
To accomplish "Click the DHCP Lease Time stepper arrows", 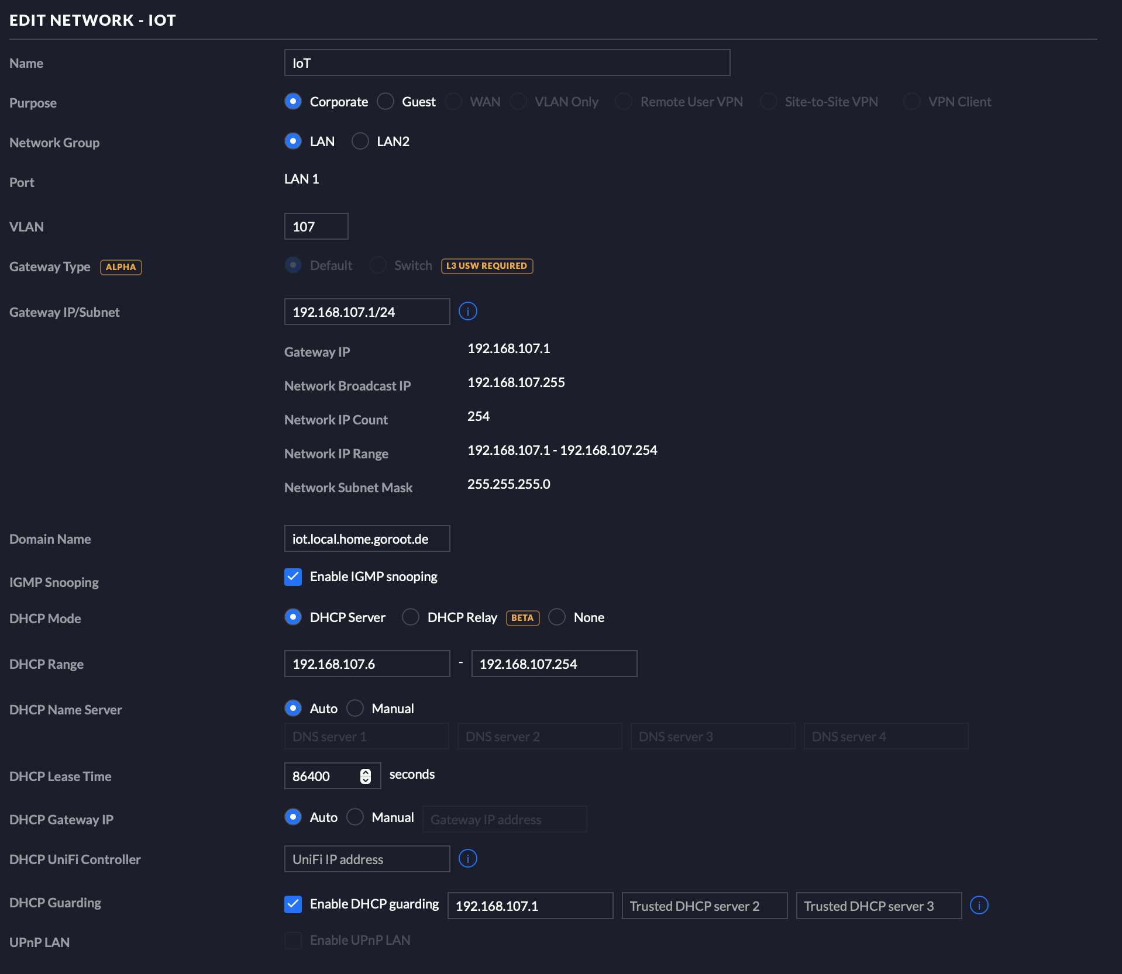I will pos(366,776).
